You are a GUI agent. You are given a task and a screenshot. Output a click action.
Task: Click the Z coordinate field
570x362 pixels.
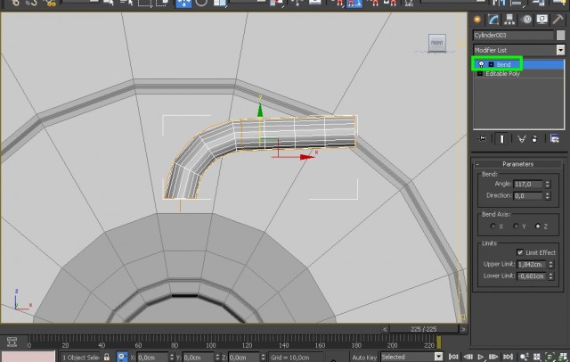coord(244,358)
